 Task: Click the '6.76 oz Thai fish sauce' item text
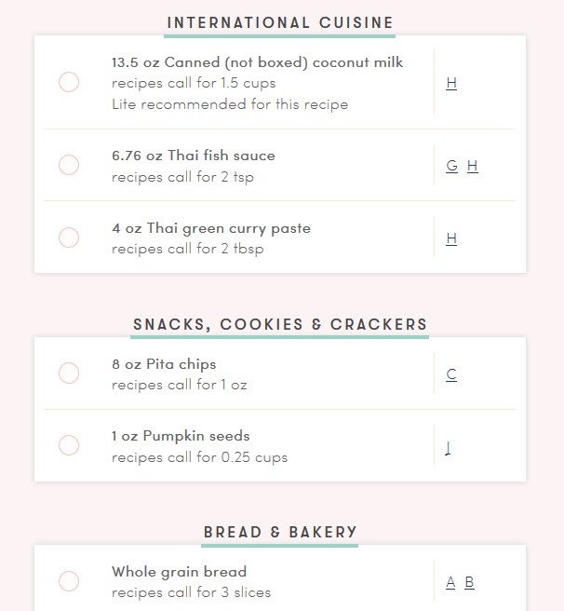click(x=194, y=156)
